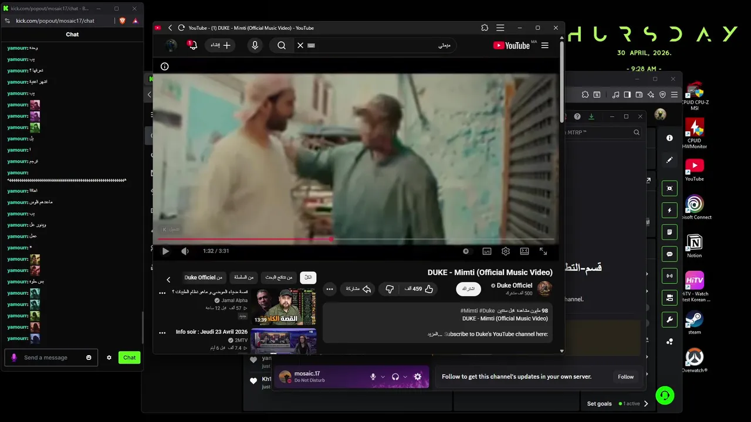Viewport: 751px width, 422px height.
Task: Open Duke Officiel channel name link
Action: pos(515,285)
